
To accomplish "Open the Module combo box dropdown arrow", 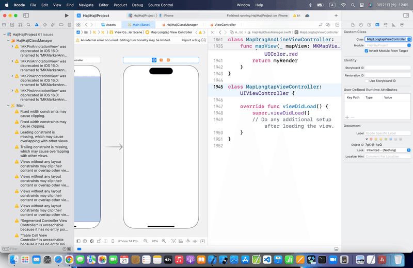I will coord(409,45).
